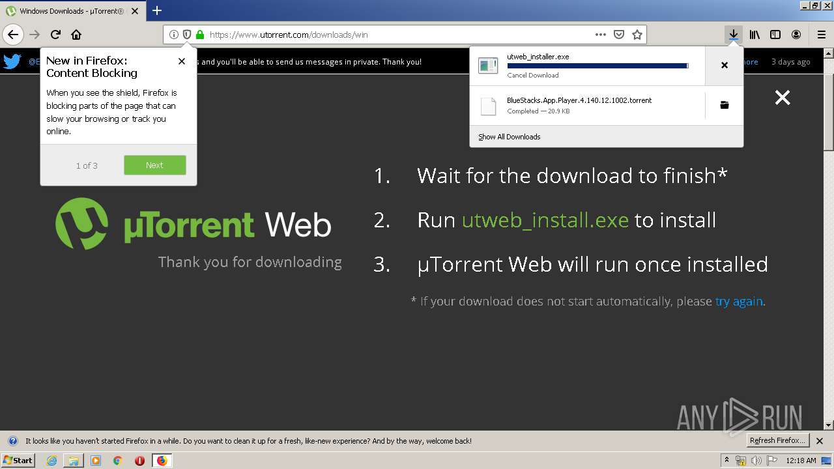This screenshot has width=834, height=469.
Task: Click the Twitter bird icon
Action: click(x=12, y=61)
